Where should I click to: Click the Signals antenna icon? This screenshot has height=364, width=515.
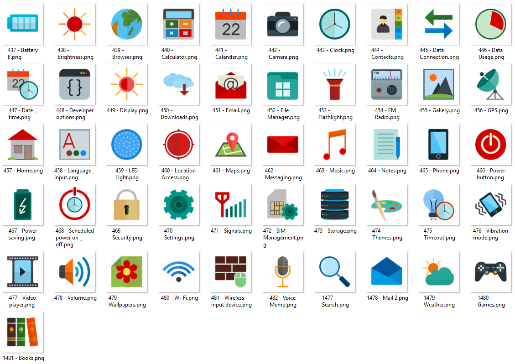tap(230, 205)
